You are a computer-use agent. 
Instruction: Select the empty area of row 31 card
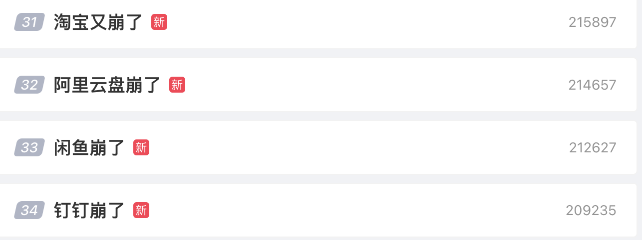(x=367, y=22)
